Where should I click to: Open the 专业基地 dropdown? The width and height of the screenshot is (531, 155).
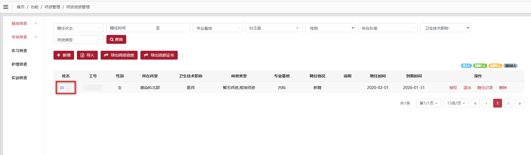[x=218, y=28]
